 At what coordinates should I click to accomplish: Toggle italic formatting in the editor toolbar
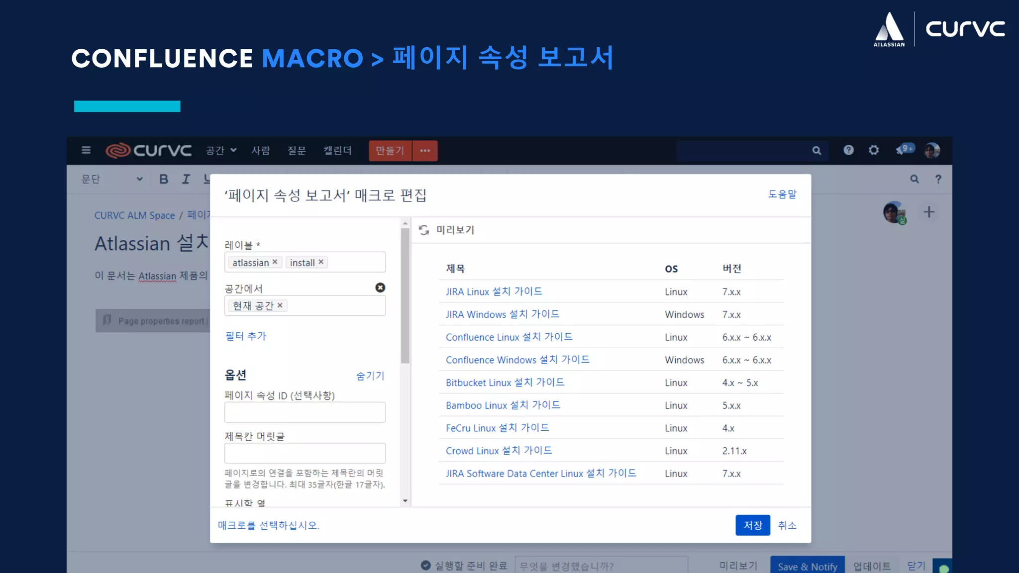pos(186,179)
